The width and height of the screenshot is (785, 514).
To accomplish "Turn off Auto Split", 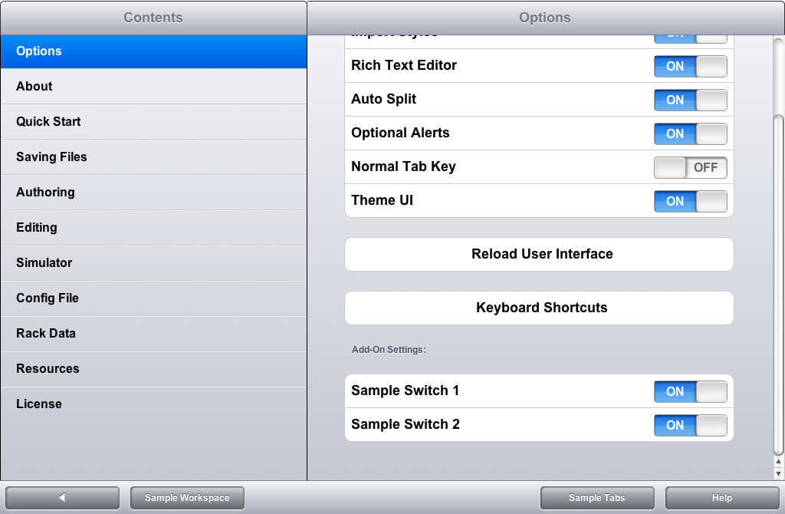I will [x=690, y=100].
